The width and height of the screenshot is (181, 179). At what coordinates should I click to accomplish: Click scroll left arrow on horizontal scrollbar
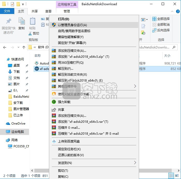pos(32,170)
